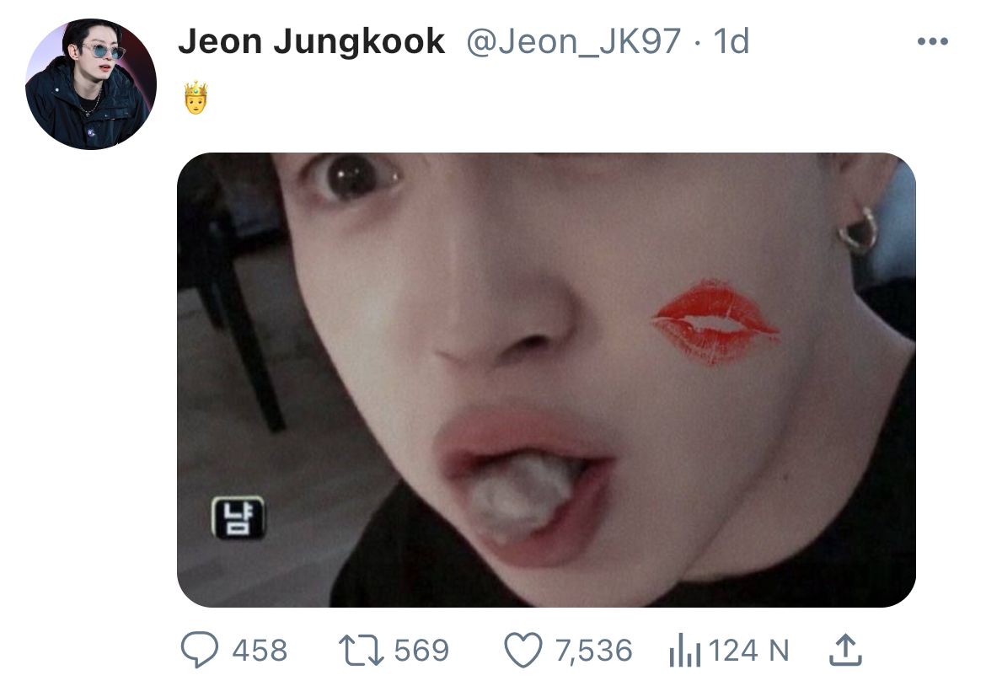
Task: Click the display name Jeon Jungkook
Action: tap(311, 41)
